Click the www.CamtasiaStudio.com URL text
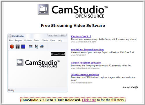Viewport: 145px width, 105px height. click(84, 42)
